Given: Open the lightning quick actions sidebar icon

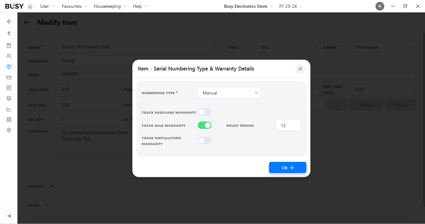Looking at the screenshot, I should coord(9,21).
